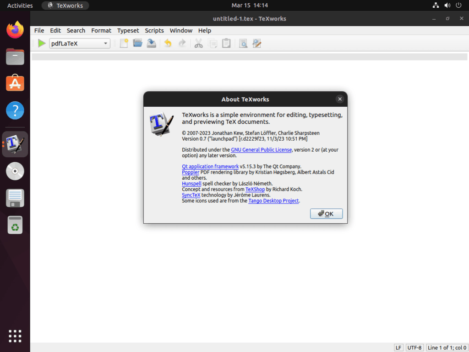Toggle the UTF-8 encoding indicator
Viewport: 469px width, 352px height.
[414, 347]
